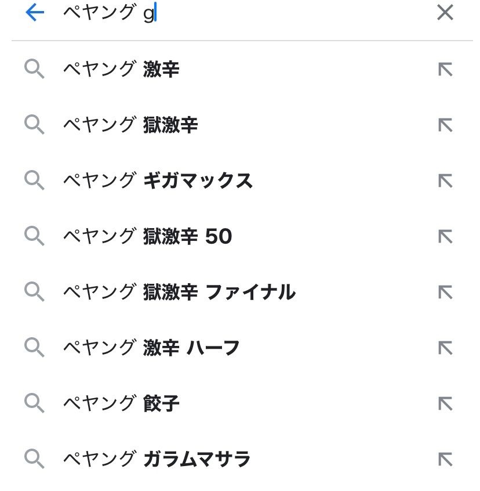Screen dimensions: 480x491
Task: Insert 激辛 suggestion using its arrow icon
Action: 445,70
